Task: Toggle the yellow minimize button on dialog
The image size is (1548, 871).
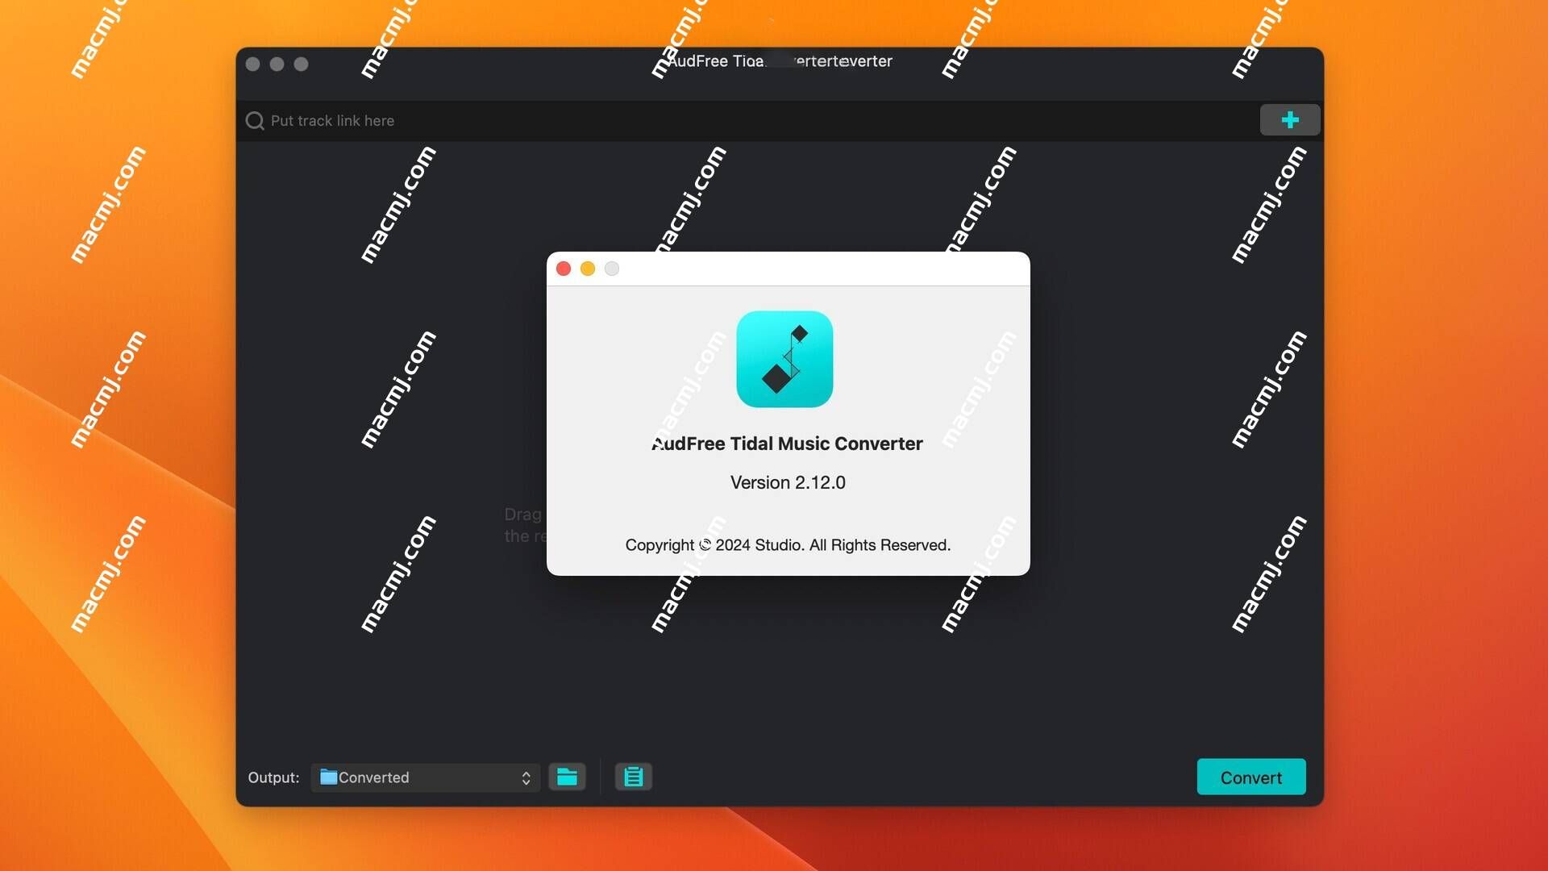Action: click(588, 268)
